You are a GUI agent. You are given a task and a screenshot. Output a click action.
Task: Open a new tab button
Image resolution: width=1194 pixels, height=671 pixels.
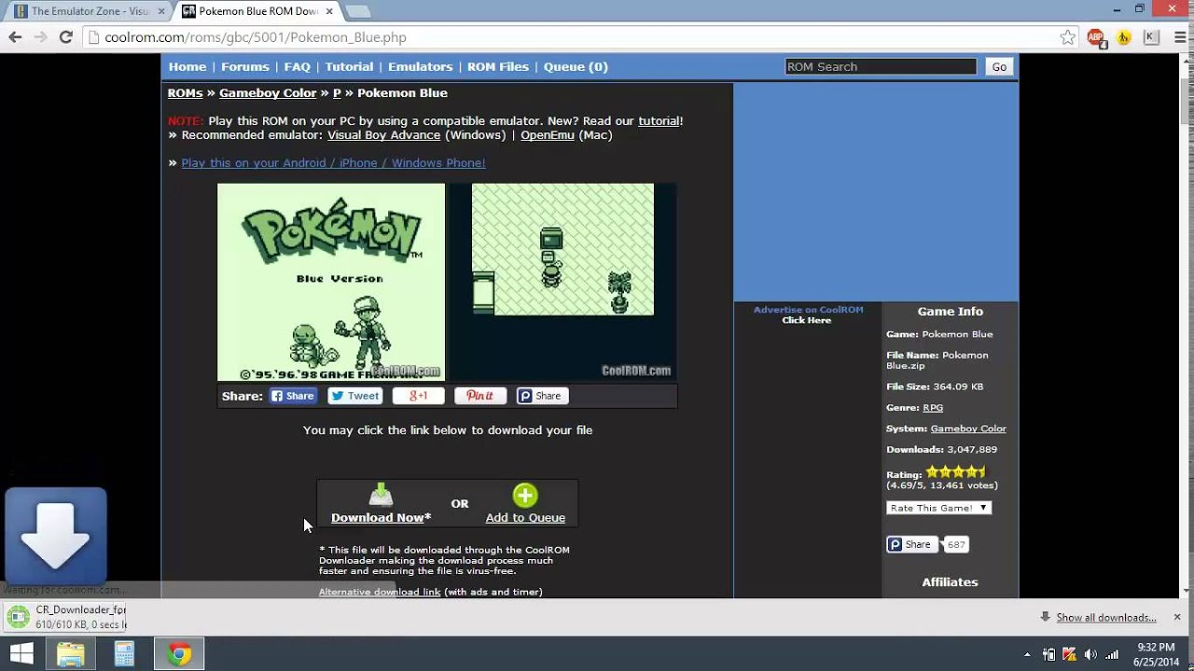358,11
